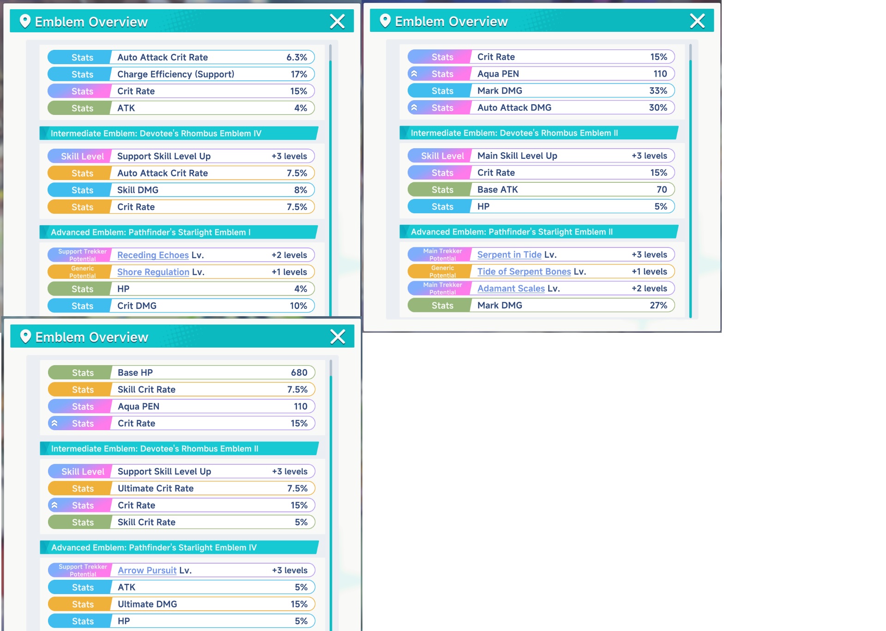Click the location pin icon in top-left panel header
The height and width of the screenshot is (631, 886).
point(25,21)
